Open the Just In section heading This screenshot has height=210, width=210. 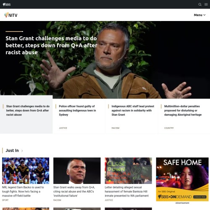pos(12,150)
